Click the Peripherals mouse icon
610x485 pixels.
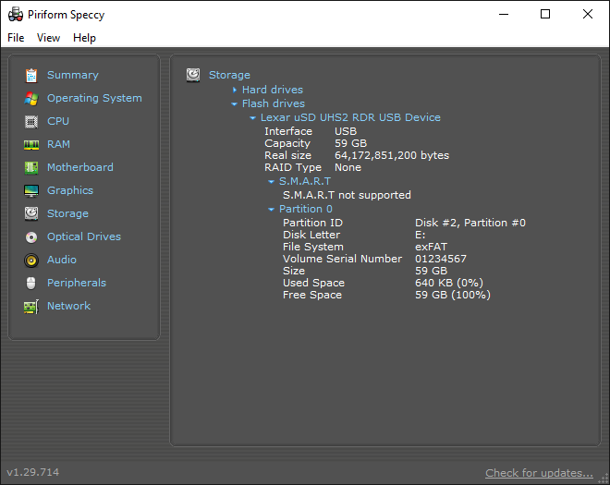pos(31,283)
